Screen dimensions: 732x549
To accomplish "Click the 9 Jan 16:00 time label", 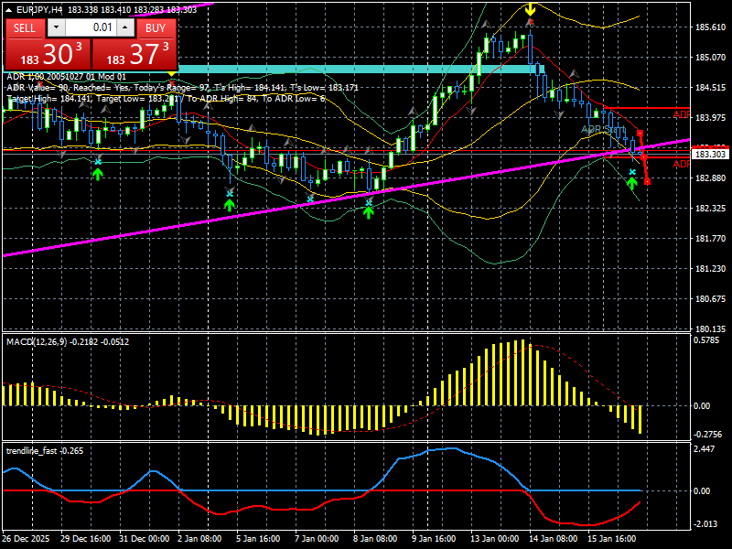I will pyautogui.click(x=434, y=539).
